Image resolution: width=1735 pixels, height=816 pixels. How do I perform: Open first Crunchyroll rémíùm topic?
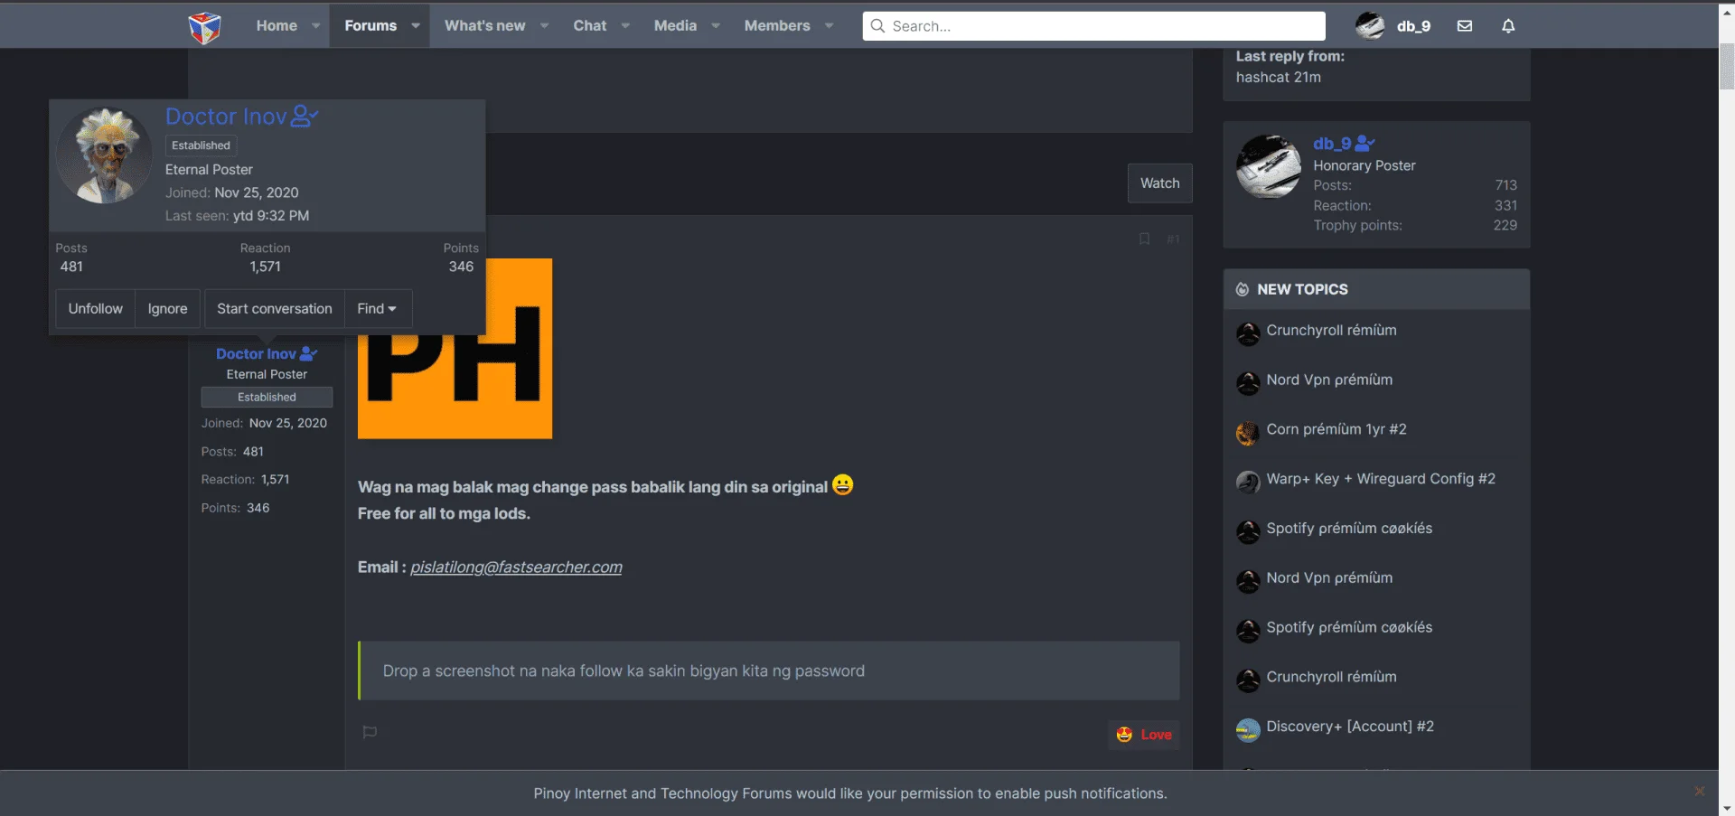(x=1331, y=331)
